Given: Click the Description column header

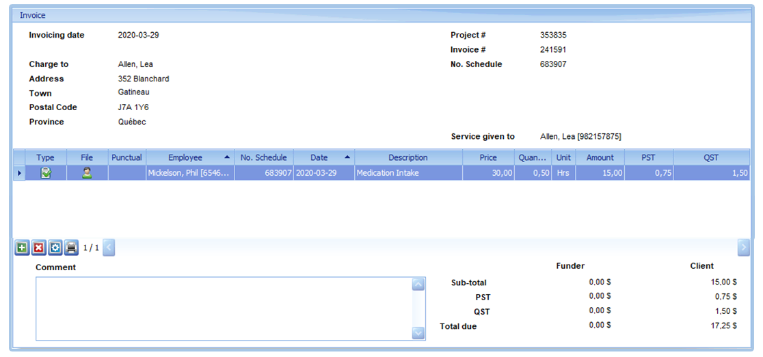Looking at the screenshot, I should click(x=408, y=157).
